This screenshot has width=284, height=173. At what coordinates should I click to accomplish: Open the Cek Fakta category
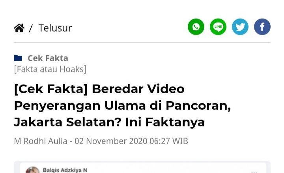pos(48,58)
